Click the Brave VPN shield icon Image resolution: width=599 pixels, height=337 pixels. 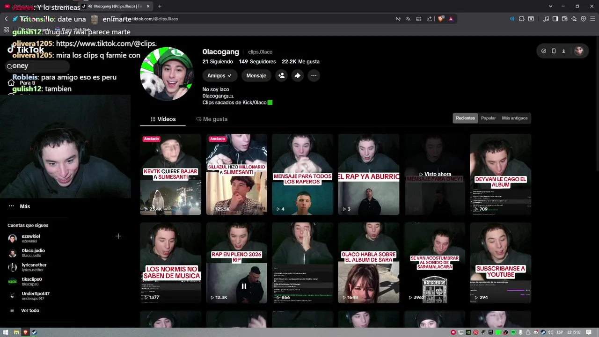tap(583, 19)
